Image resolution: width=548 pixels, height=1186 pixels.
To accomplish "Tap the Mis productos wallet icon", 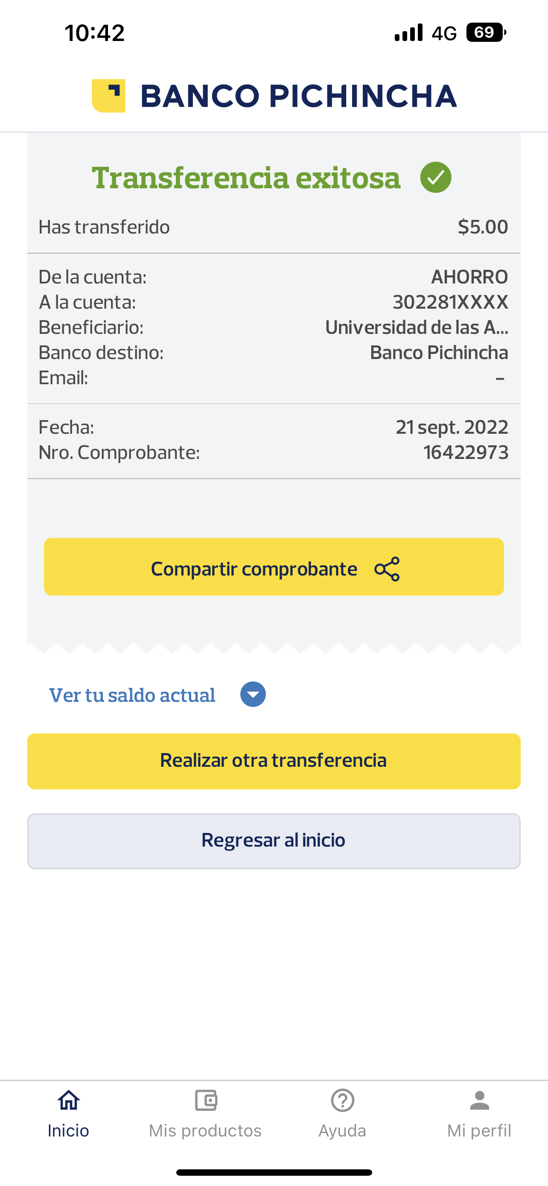I will [x=206, y=1101].
